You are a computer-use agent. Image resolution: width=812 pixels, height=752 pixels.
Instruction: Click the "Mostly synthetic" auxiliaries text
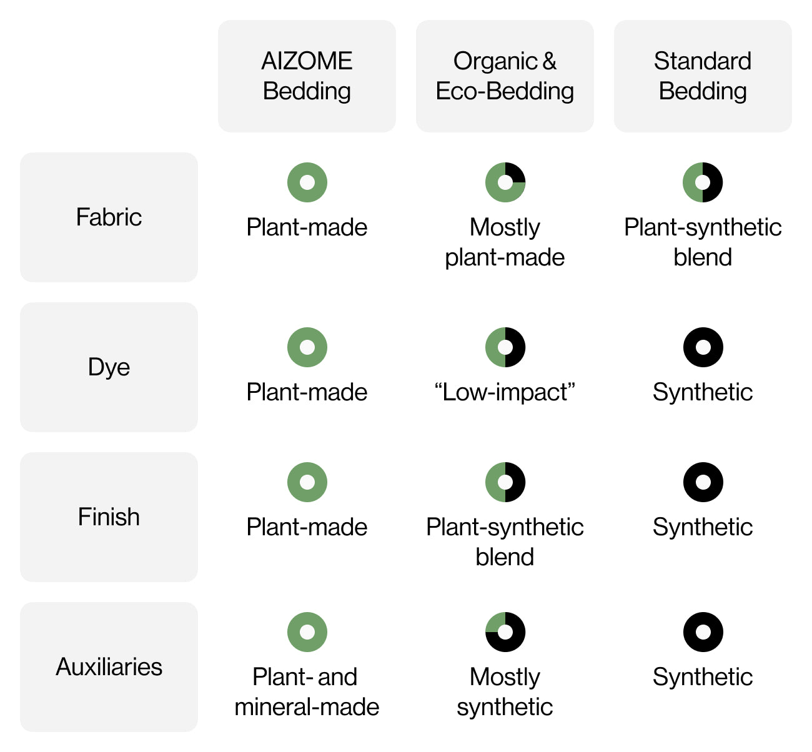[505, 692]
